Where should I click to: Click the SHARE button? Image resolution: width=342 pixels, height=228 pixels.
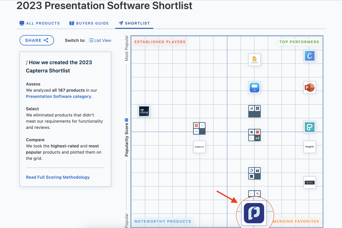(37, 40)
